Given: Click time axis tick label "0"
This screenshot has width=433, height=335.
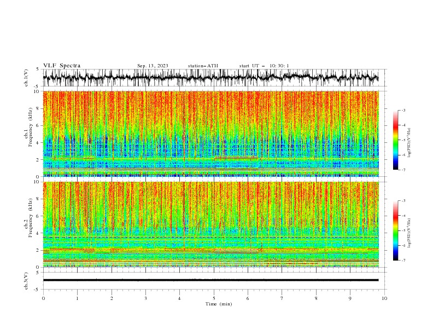Looking at the screenshot, I should 43,298.
